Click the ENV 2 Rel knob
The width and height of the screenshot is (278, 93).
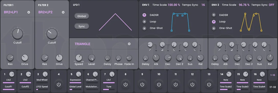(x=270, y=58)
